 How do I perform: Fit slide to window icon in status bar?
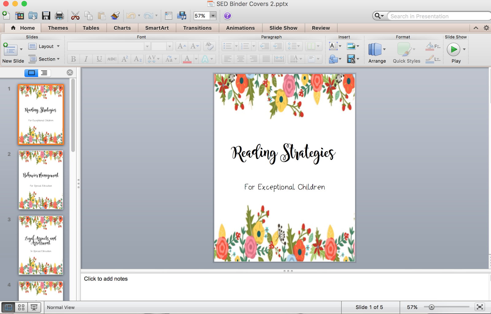[x=480, y=307]
